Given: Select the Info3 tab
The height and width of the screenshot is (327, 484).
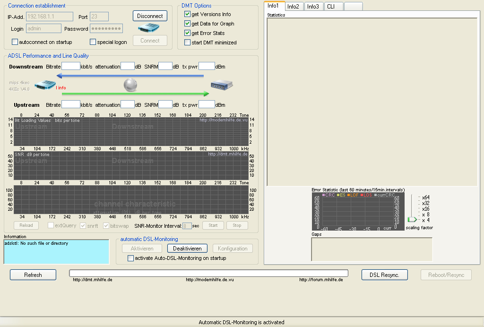Looking at the screenshot, I should (312, 7).
